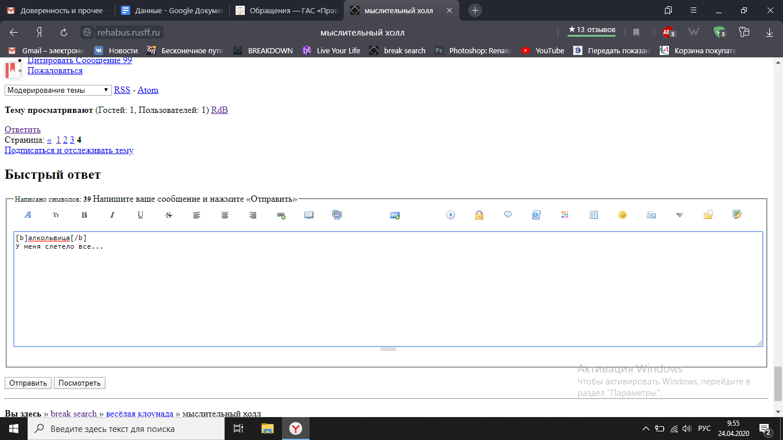Go to page 1 of the topic
This screenshot has width=783, height=440.
tap(58, 140)
